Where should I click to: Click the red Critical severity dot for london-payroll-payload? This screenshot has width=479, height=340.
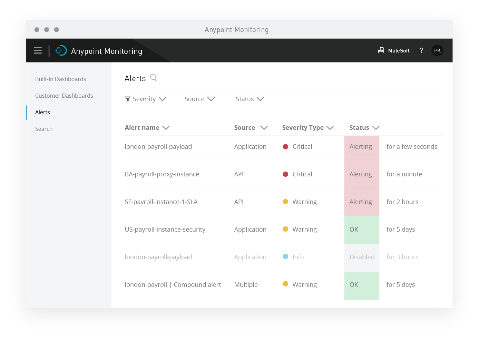tap(285, 146)
